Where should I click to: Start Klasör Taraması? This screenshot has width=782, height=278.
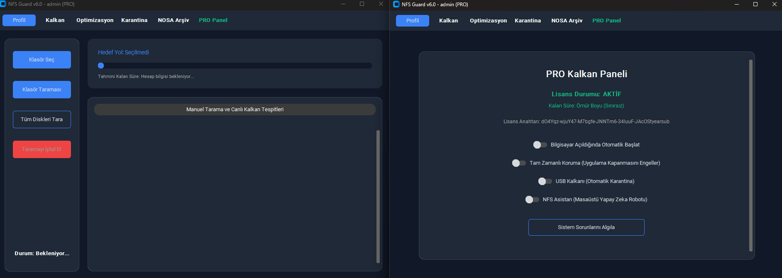tap(42, 90)
